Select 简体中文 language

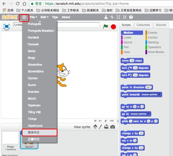(39, 132)
